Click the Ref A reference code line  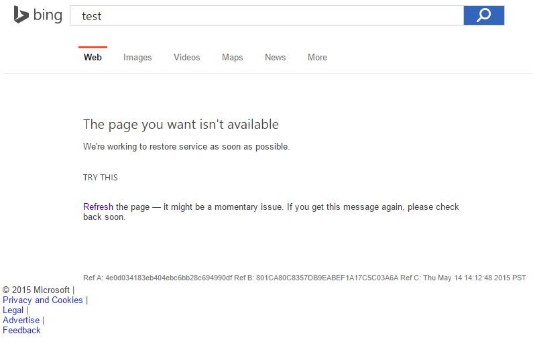pos(304,278)
